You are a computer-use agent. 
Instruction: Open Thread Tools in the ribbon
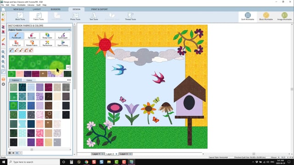pyautogui.click(x=130, y=16)
